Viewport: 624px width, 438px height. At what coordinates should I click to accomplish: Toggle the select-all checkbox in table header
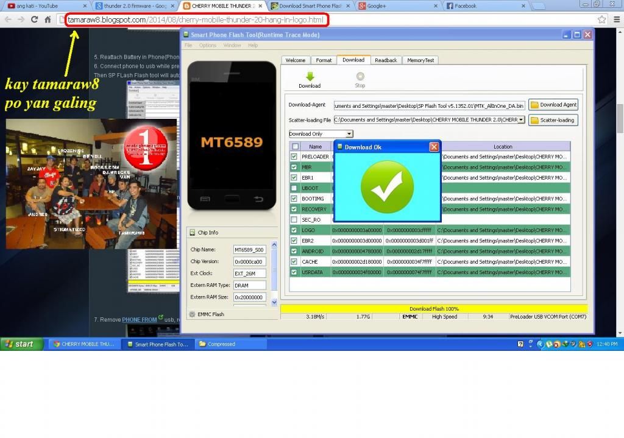click(x=295, y=146)
